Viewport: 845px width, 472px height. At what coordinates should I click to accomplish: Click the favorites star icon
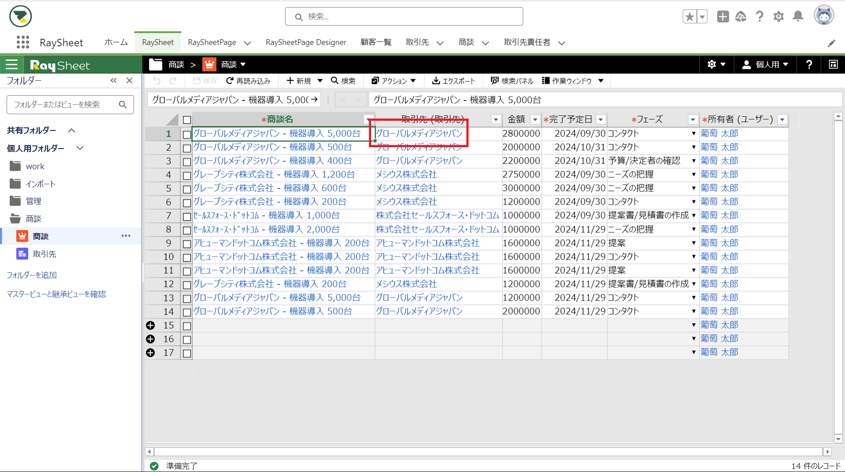(x=689, y=17)
